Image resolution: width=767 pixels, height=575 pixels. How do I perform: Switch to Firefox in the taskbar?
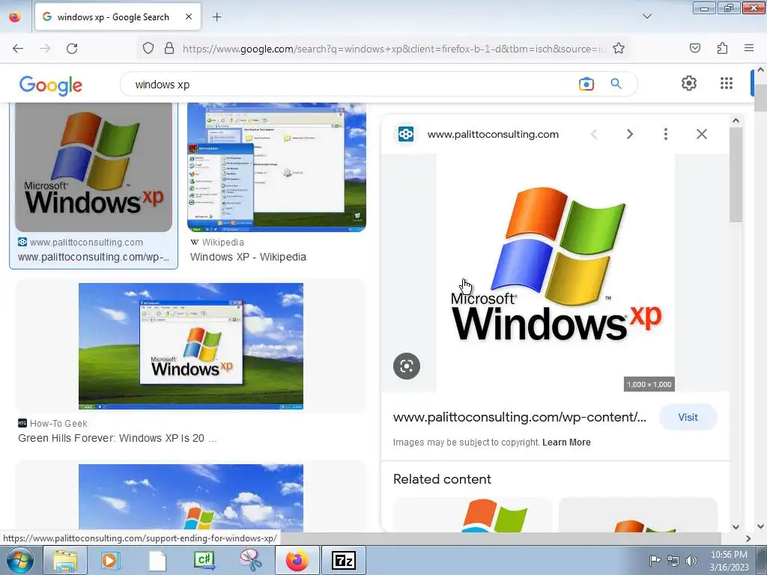[x=297, y=560]
